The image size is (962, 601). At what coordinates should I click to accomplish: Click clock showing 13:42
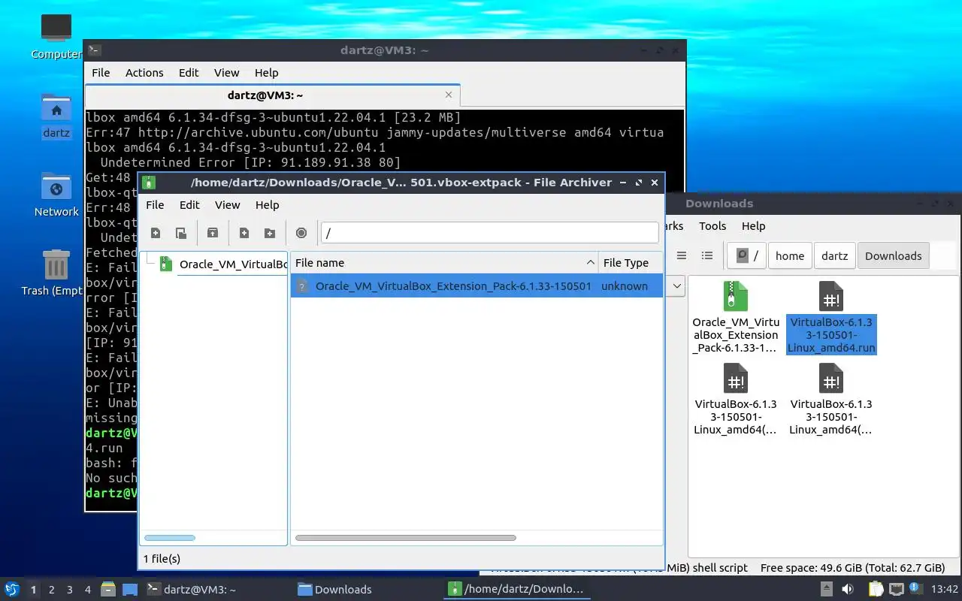pos(945,589)
